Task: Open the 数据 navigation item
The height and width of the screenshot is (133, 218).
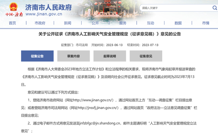Action: click(178, 23)
